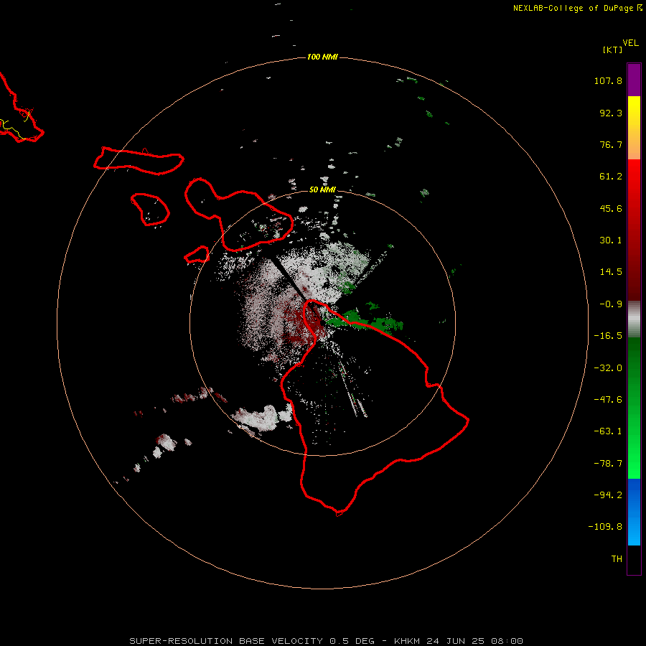Click the 50 NMI range ring label
The image size is (646, 646).
pyautogui.click(x=322, y=189)
